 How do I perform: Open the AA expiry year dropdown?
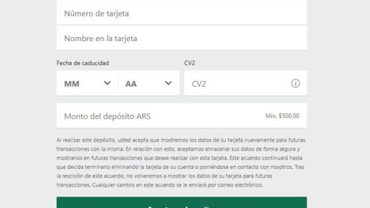(x=149, y=83)
